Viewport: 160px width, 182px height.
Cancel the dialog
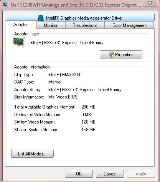coord(110,174)
